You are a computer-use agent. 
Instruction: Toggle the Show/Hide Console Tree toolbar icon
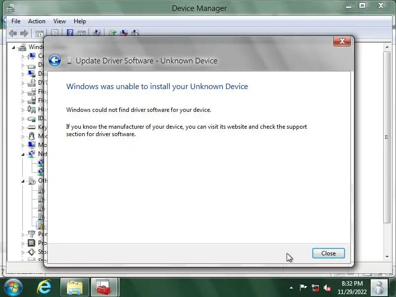tap(40, 33)
